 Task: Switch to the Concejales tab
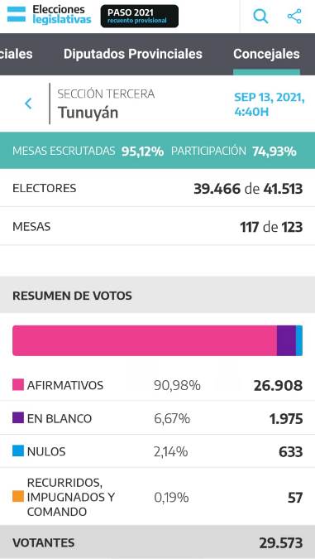(266, 54)
